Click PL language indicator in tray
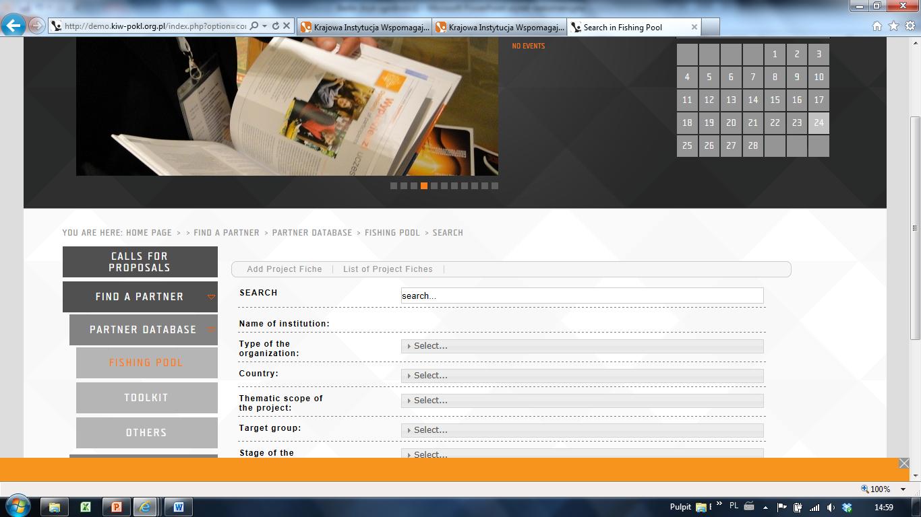The height and width of the screenshot is (517, 921). [734, 506]
